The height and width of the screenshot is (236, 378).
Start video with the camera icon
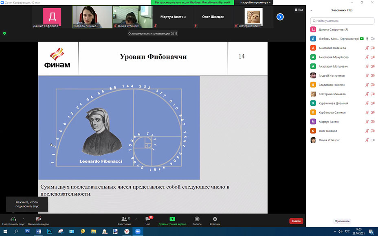coord(38,219)
